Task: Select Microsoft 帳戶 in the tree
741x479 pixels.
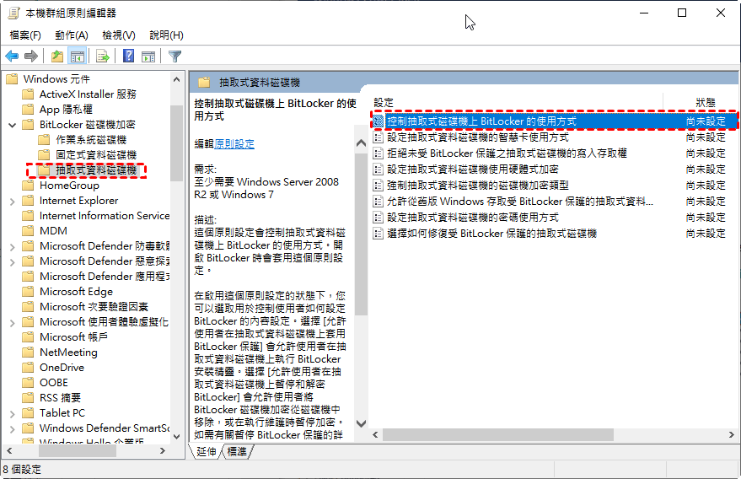Action: [x=73, y=337]
